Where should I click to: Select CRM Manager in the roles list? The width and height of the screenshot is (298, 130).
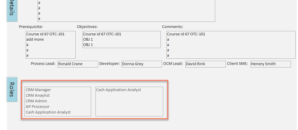click(x=38, y=90)
